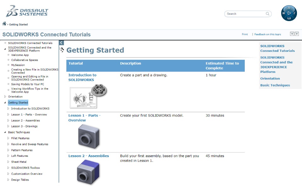Screen dimensions: 302x186
Task: Expand Loft Features tree node
Action: coord(8,156)
